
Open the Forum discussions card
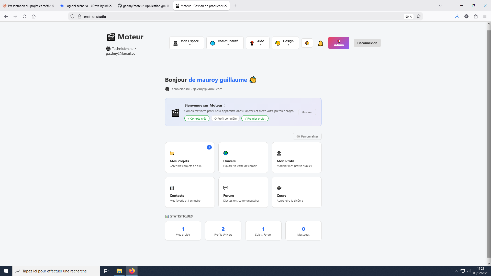tap(243, 192)
